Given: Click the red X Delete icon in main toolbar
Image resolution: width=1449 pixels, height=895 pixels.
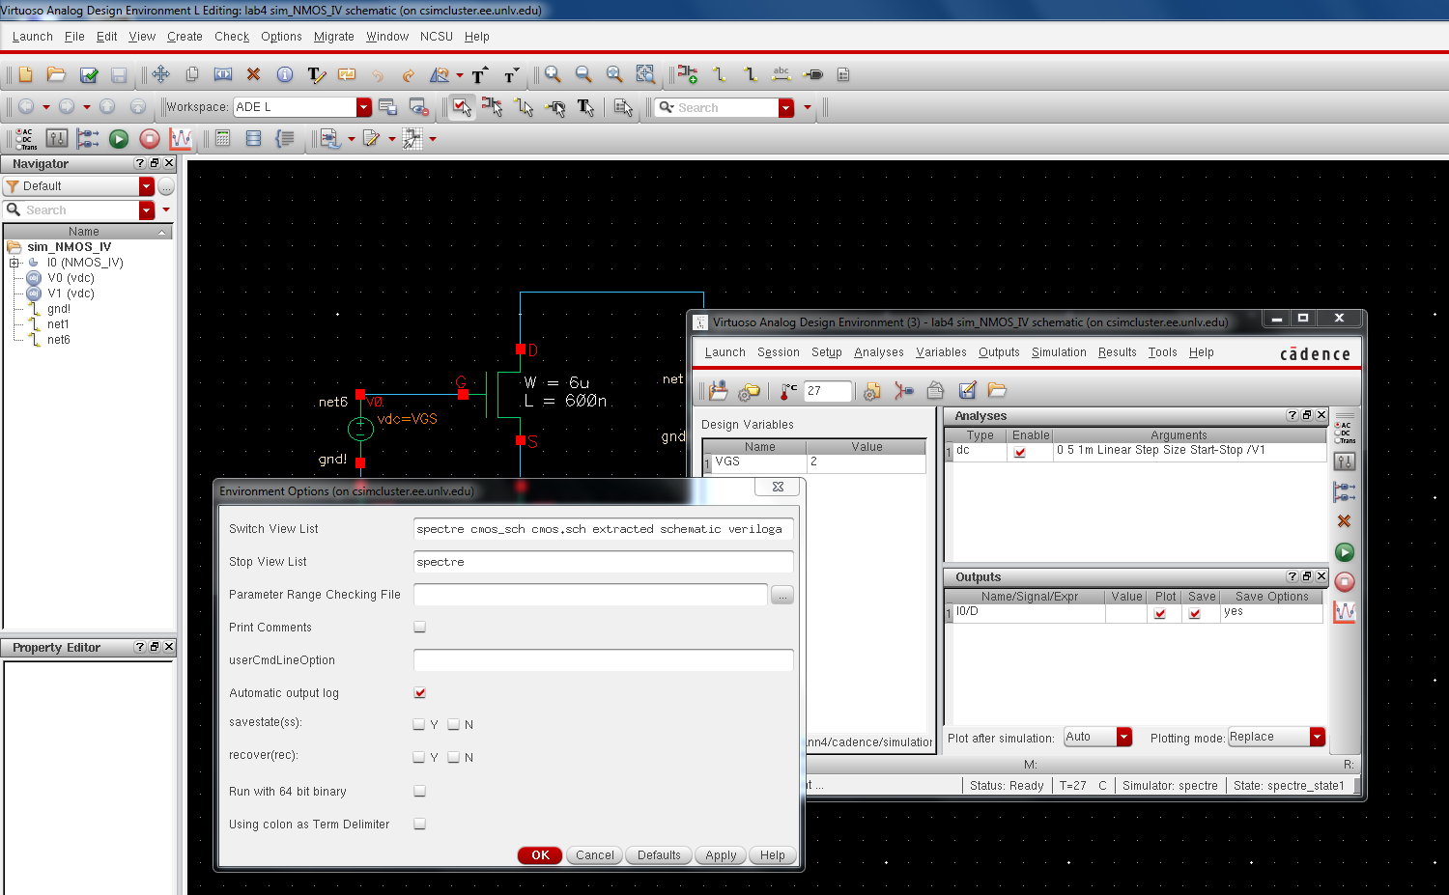Looking at the screenshot, I should tap(254, 74).
